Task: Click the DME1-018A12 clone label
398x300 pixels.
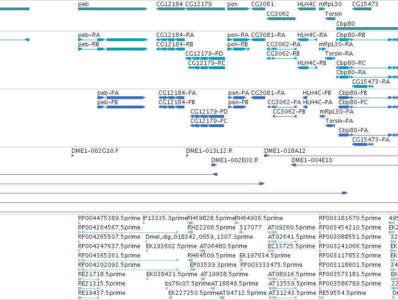Action: click(x=284, y=151)
